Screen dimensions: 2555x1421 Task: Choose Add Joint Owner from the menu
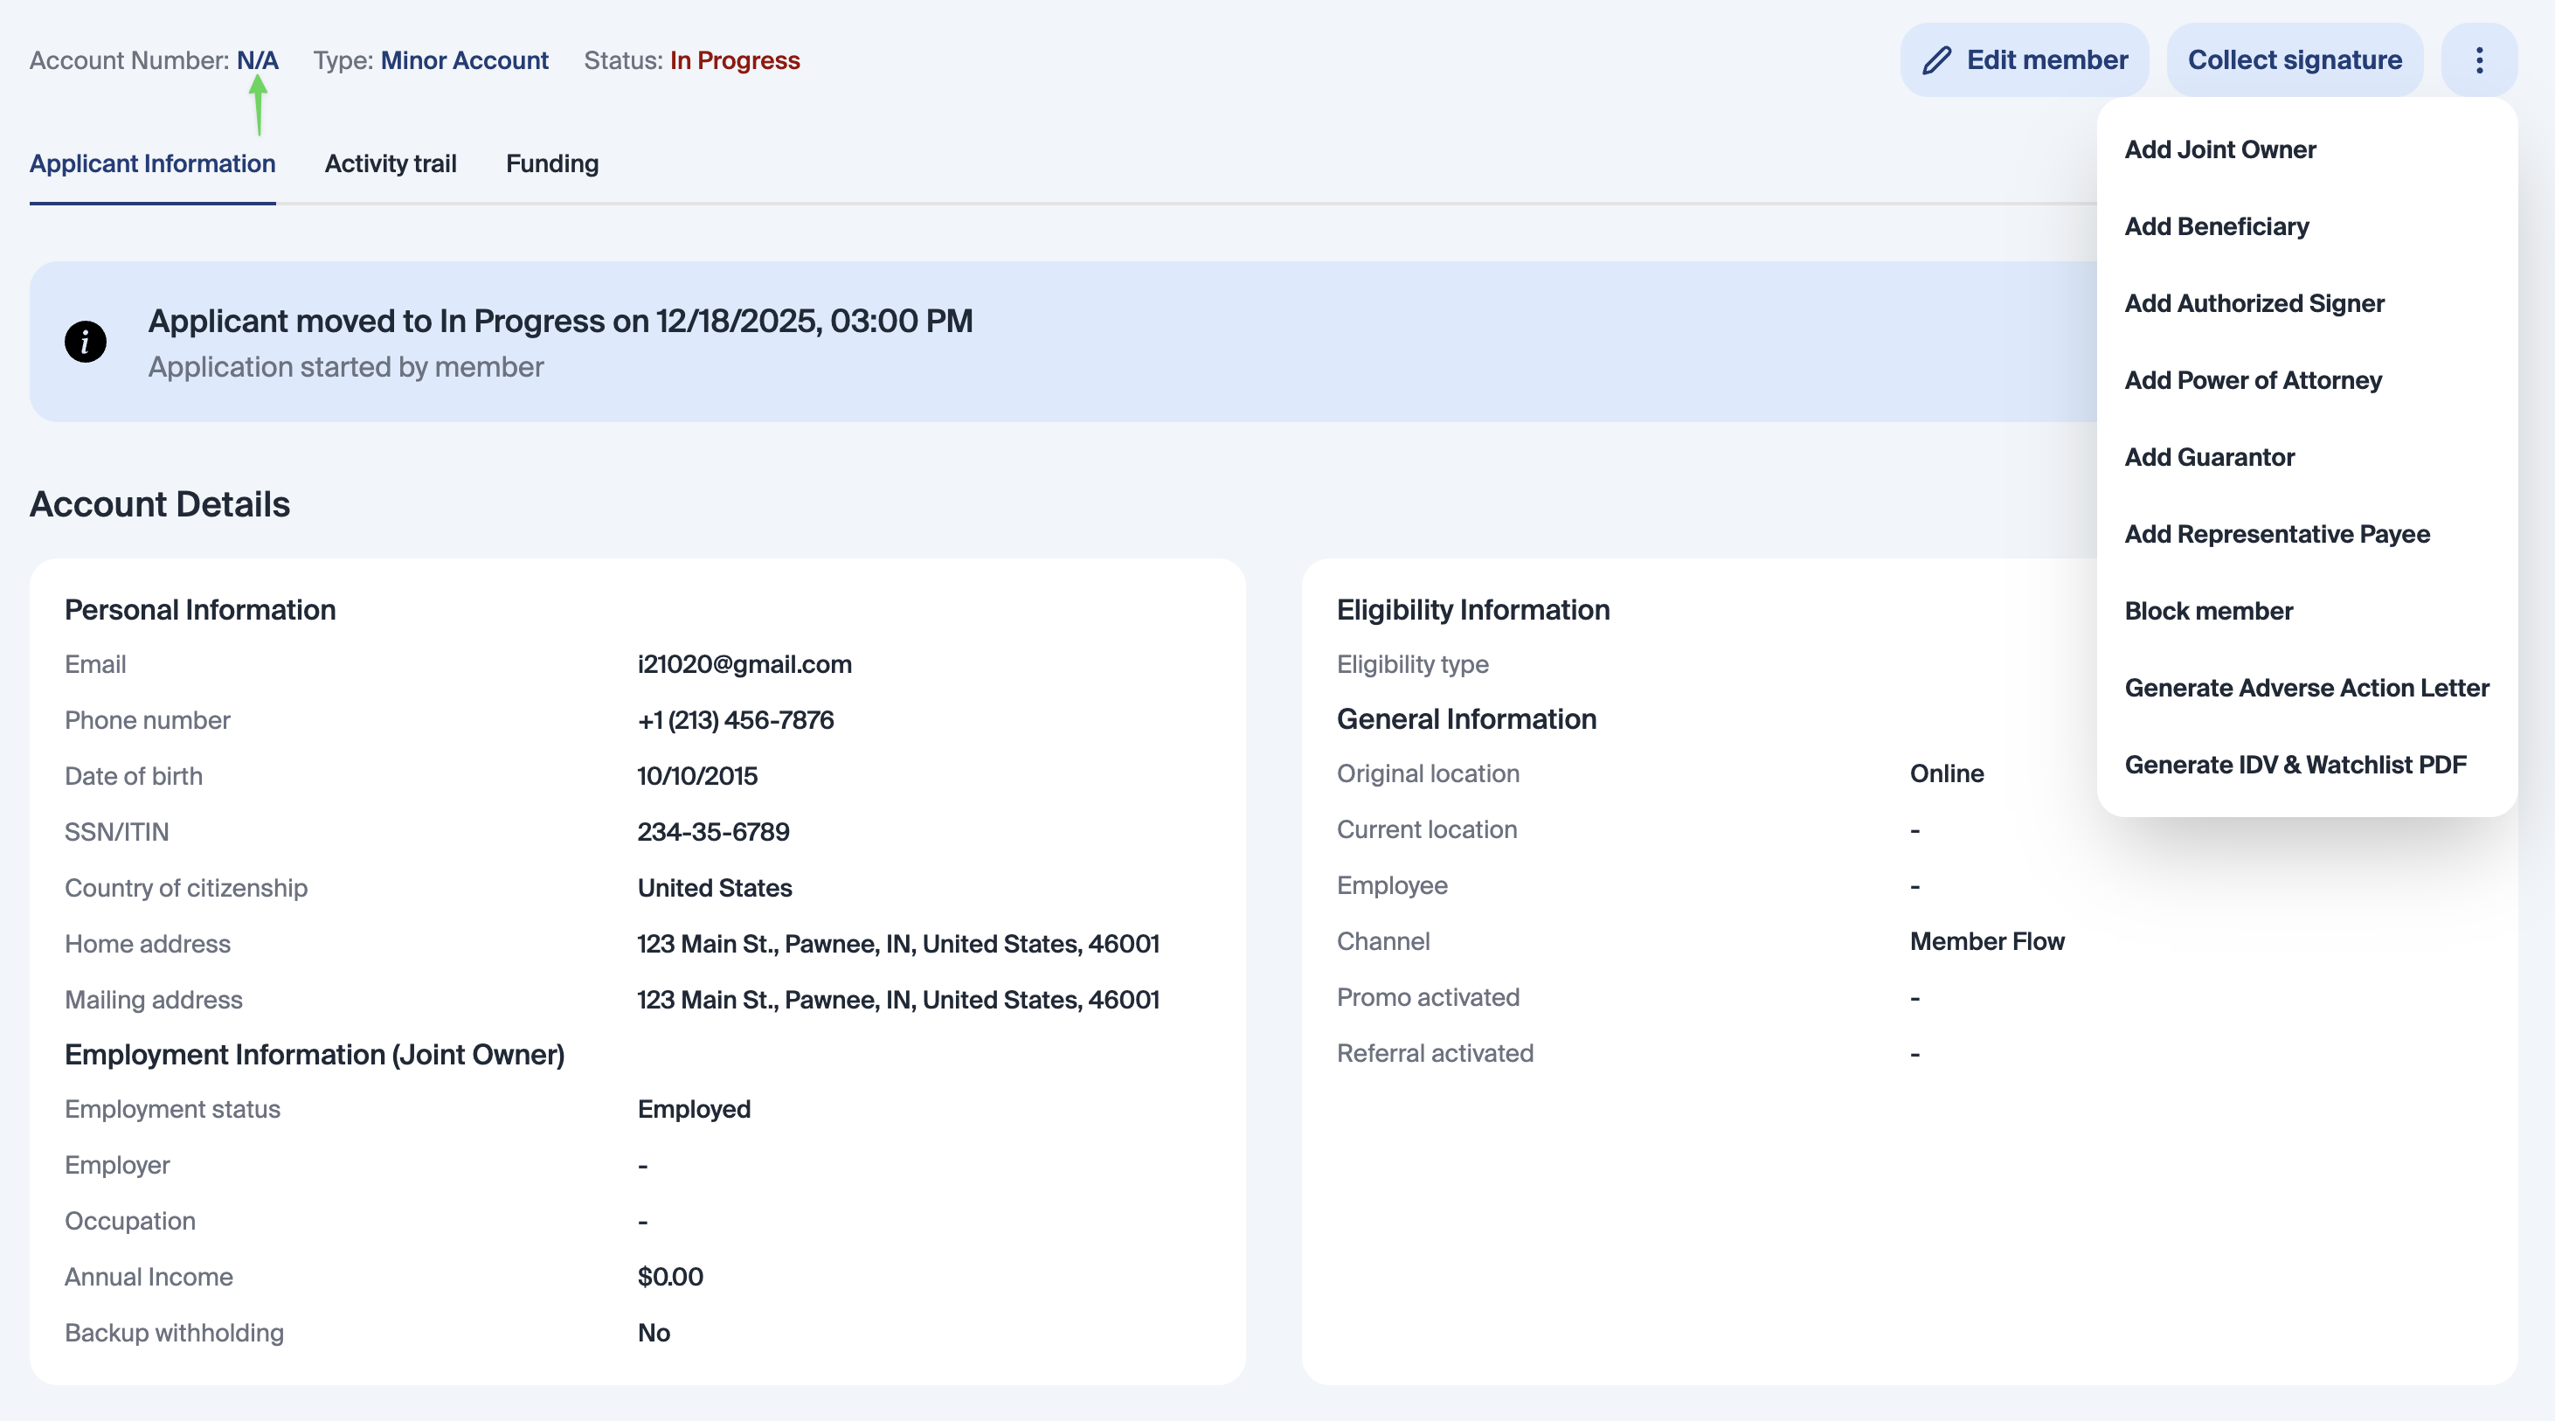click(x=2219, y=149)
